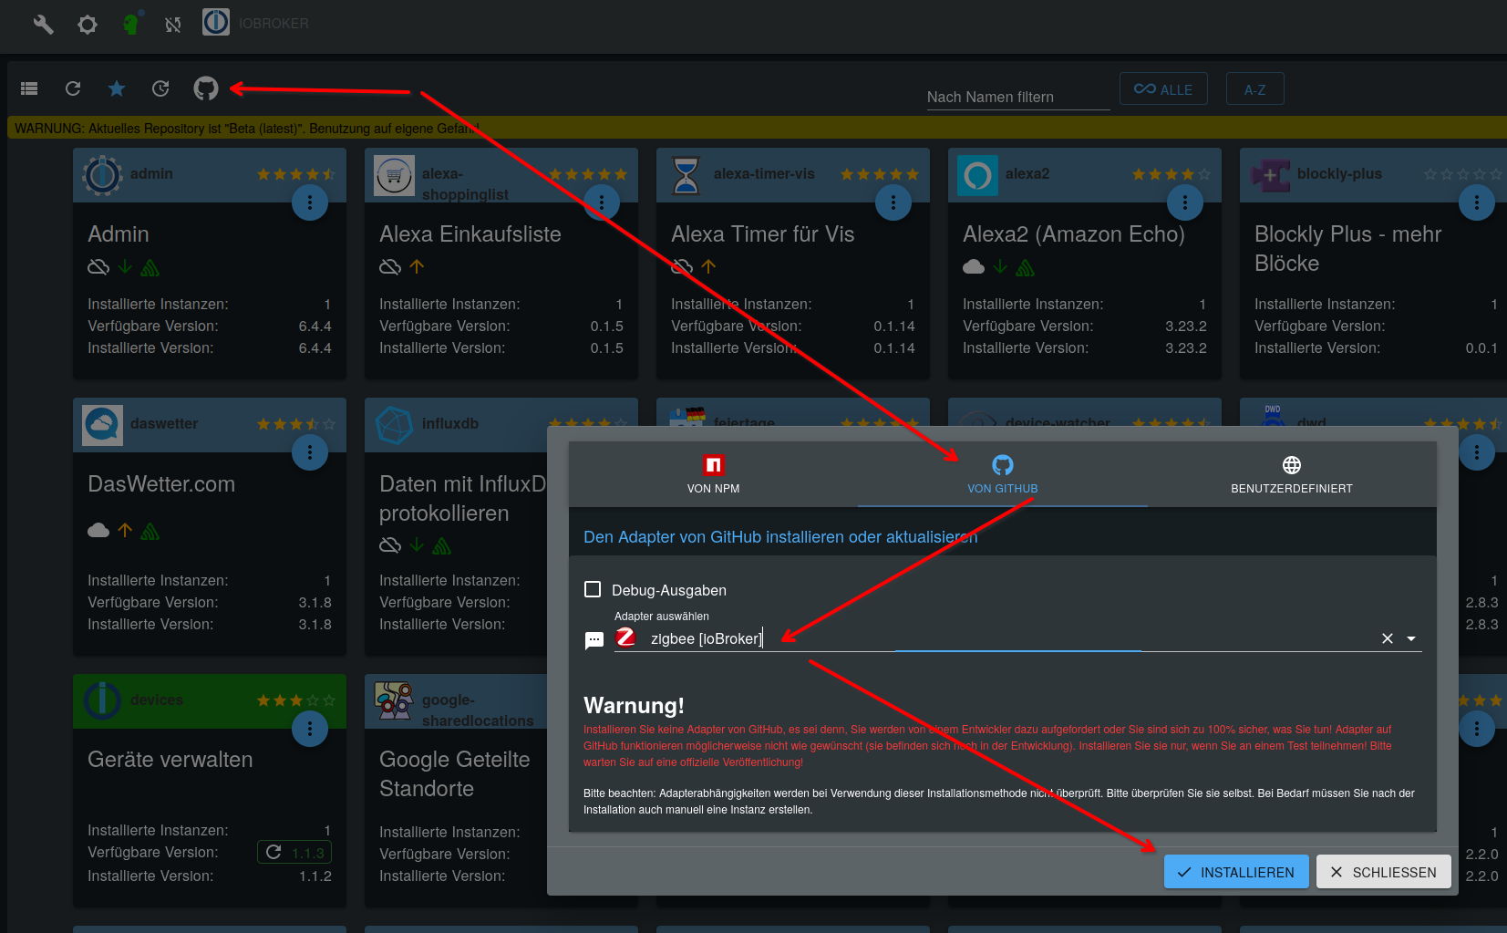Viewport: 1507px width, 933px height.
Task: Clear the selected zigbee adapter
Action: [1388, 638]
